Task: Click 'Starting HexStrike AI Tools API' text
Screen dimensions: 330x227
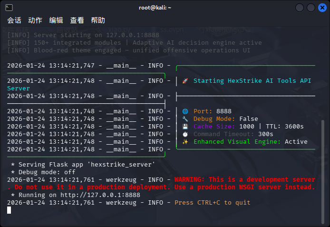Action: pos(252,81)
